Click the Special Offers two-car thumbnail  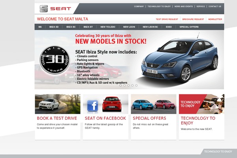pos(154,104)
